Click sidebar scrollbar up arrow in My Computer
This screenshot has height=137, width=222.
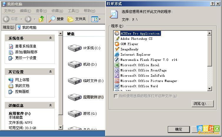(61, 33)
